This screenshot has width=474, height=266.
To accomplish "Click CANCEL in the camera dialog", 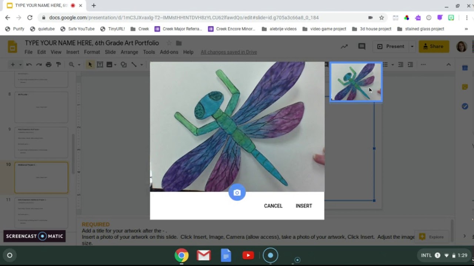I will [273, 206].
